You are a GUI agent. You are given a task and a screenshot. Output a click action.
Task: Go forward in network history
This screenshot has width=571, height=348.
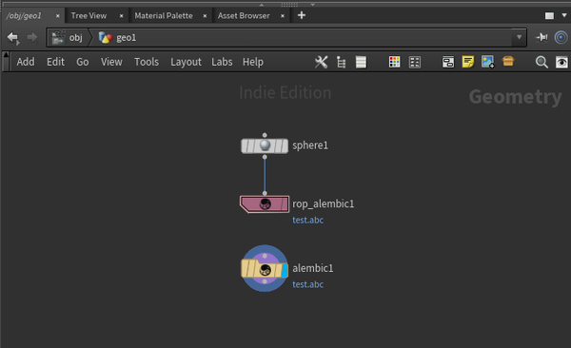tap(32, 37)
